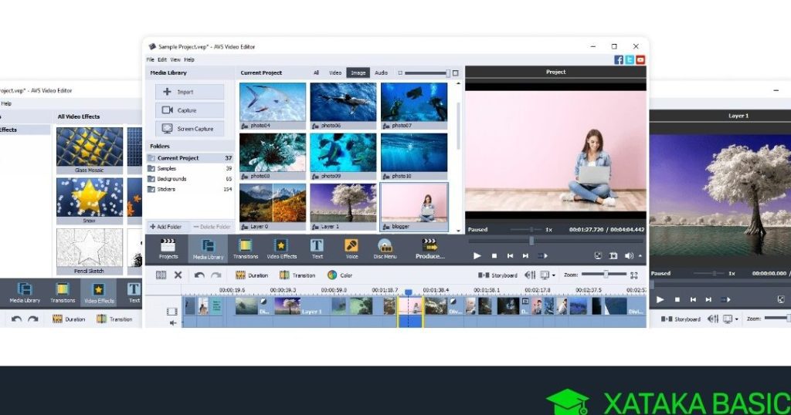The width and height of the screenshot is (791, 415).
Task: Open the monitor dropdown arrow beside Storyboard
Action: point(554,275)
